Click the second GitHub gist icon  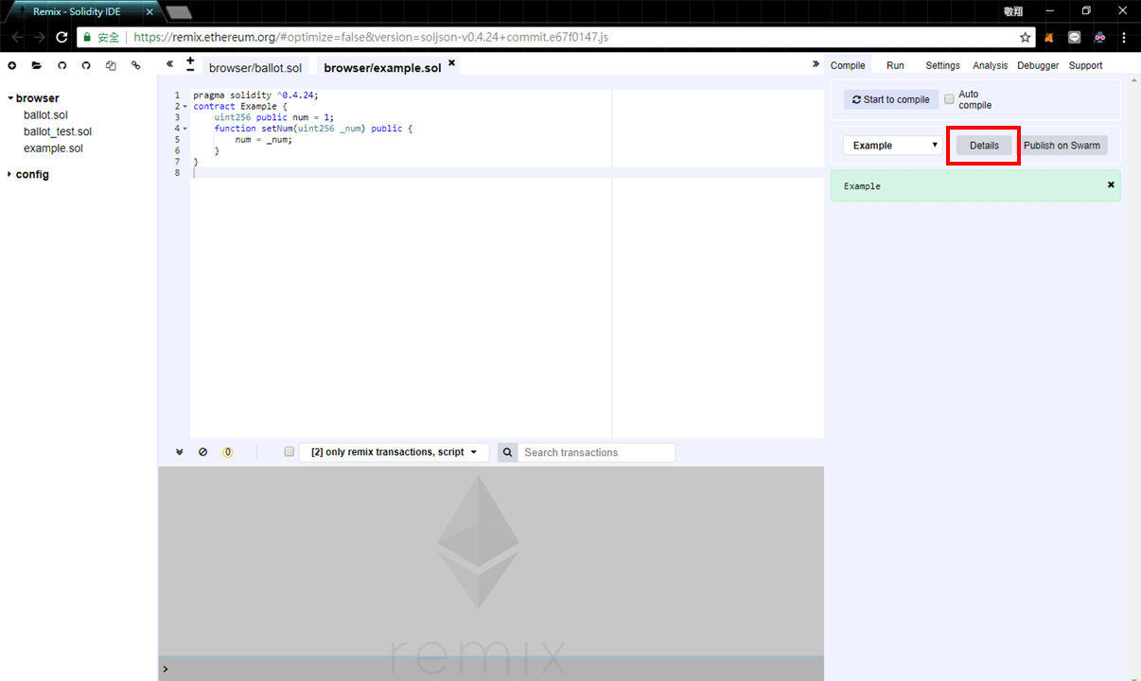[x=86, y=65]
